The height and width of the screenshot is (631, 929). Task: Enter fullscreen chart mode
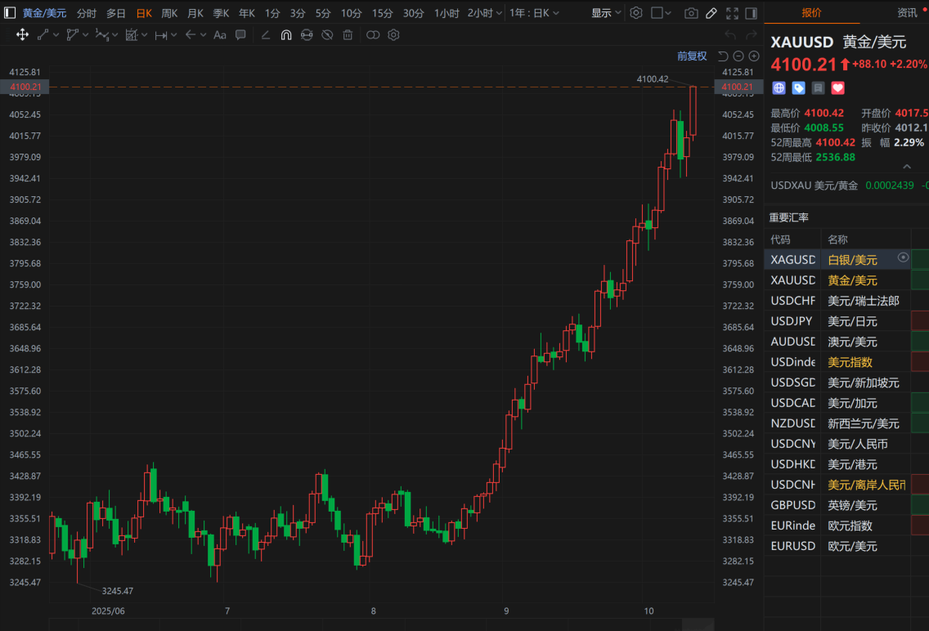(732, 13)
